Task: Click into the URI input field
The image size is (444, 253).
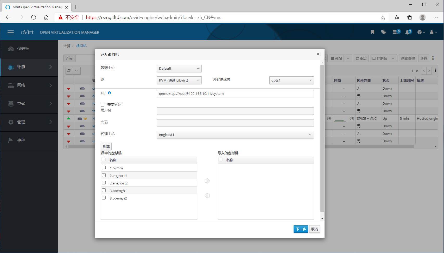Action: pyautogui.click(x=235, y=94)
